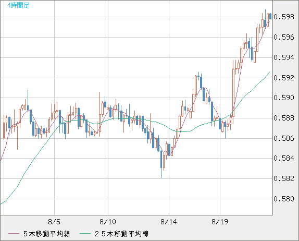Click the pink 5-period MA legend line swatch
Screen dimensions: 299x241
(14, 234)
